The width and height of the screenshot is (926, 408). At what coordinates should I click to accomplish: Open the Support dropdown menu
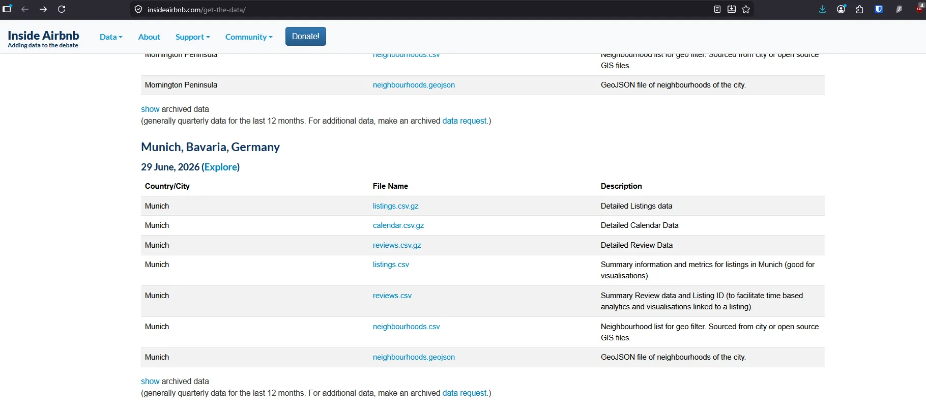[192, 37]
